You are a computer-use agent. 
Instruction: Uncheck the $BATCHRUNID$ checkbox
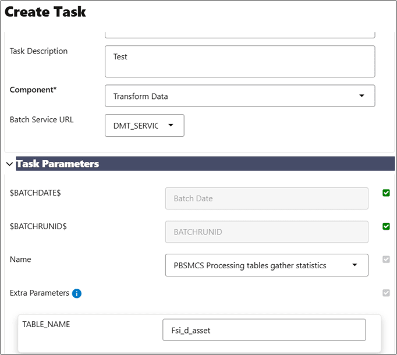[386, 226]
